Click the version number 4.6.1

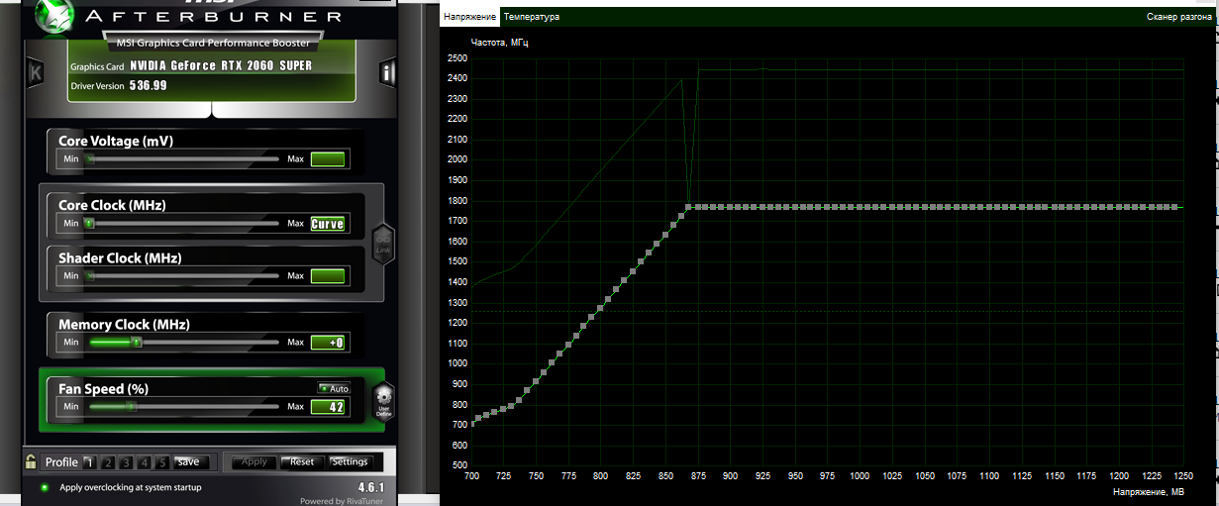click(x=370, y=487)
